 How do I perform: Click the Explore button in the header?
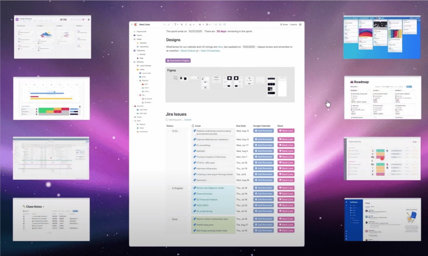click(294, 24)
